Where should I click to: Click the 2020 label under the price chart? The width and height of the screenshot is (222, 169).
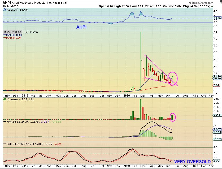pos(127,96)
